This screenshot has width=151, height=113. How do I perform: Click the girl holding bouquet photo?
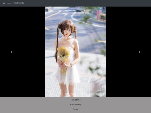point(75,52)
